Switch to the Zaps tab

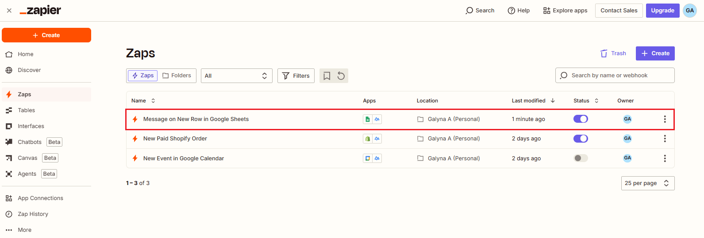143,76
